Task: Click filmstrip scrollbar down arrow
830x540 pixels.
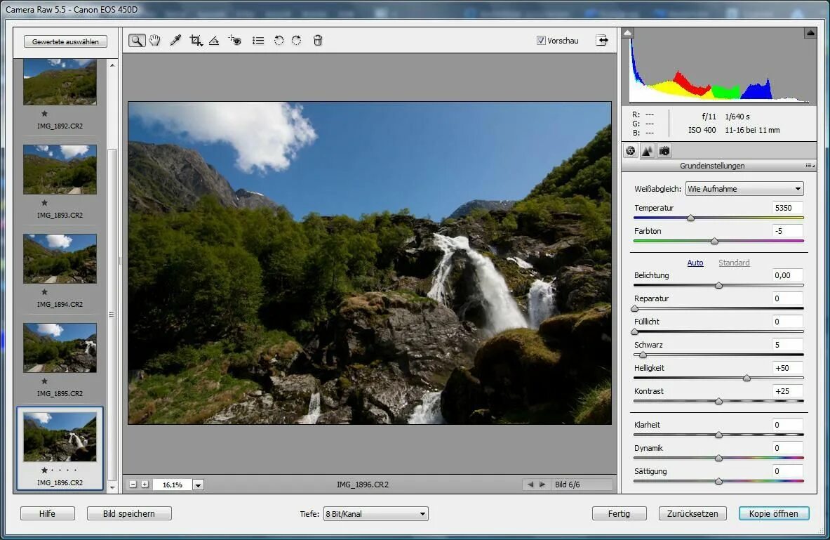Action: pos(112,487)
